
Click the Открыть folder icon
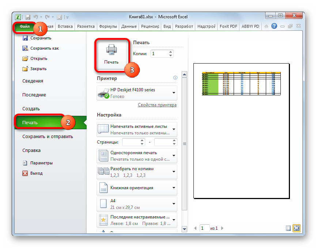[x=25, y=58]
